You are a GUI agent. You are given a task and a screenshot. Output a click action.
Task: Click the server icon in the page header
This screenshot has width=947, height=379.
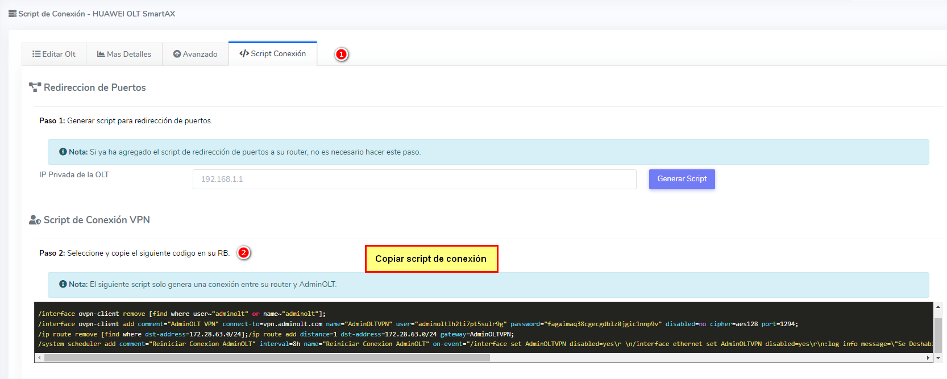coord(13,14)
